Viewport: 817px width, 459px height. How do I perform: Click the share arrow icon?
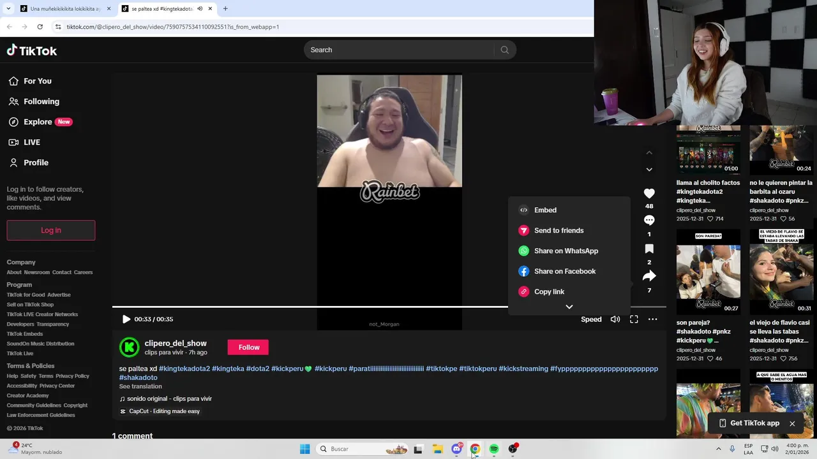point(649,276)
